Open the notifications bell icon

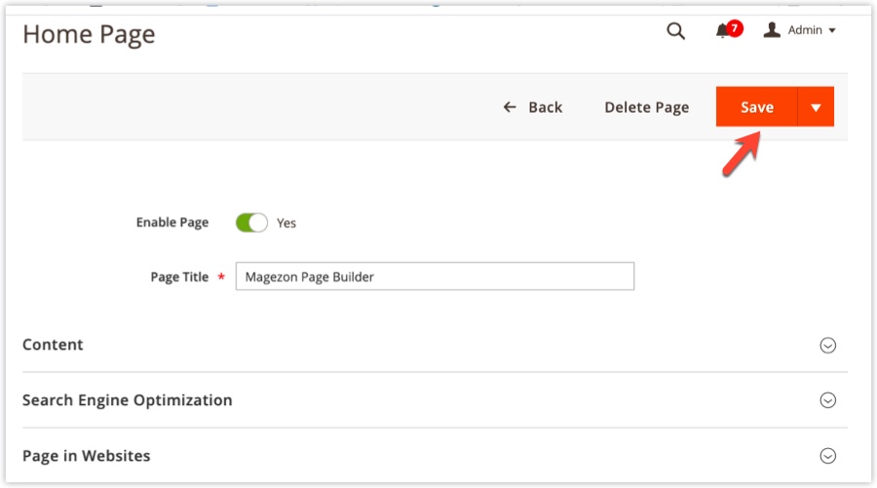(722, 31)
